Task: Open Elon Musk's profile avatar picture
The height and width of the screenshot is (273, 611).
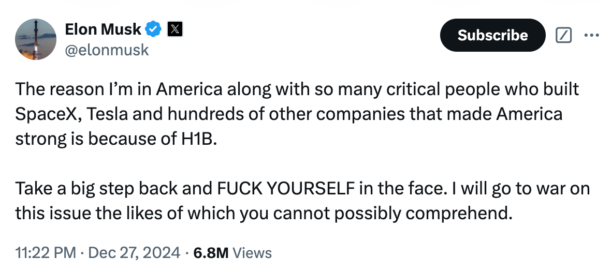Action: coord(36,40)
